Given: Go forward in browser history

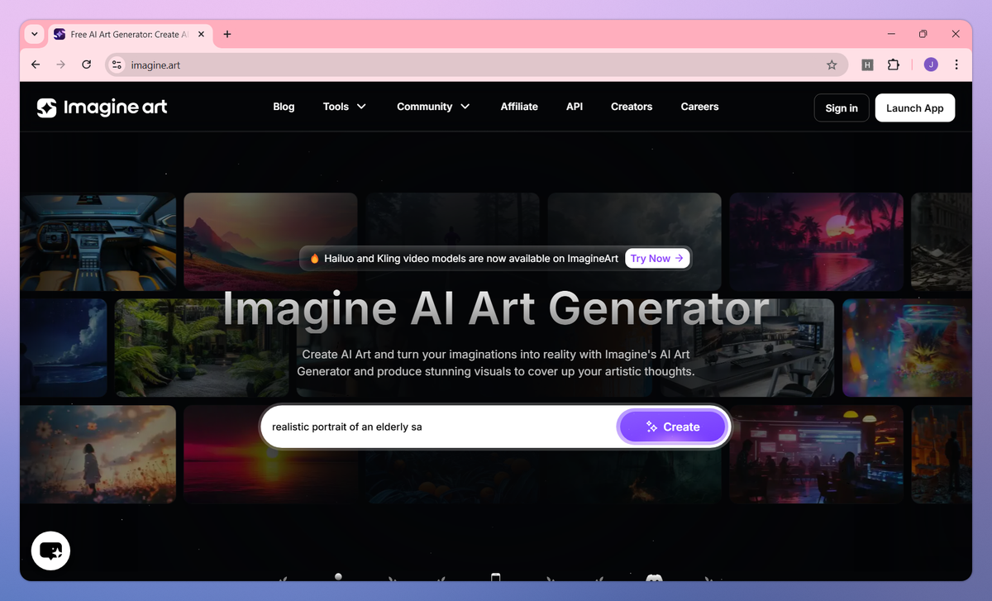Looking at the screenshot, I should tap(60, 64).
